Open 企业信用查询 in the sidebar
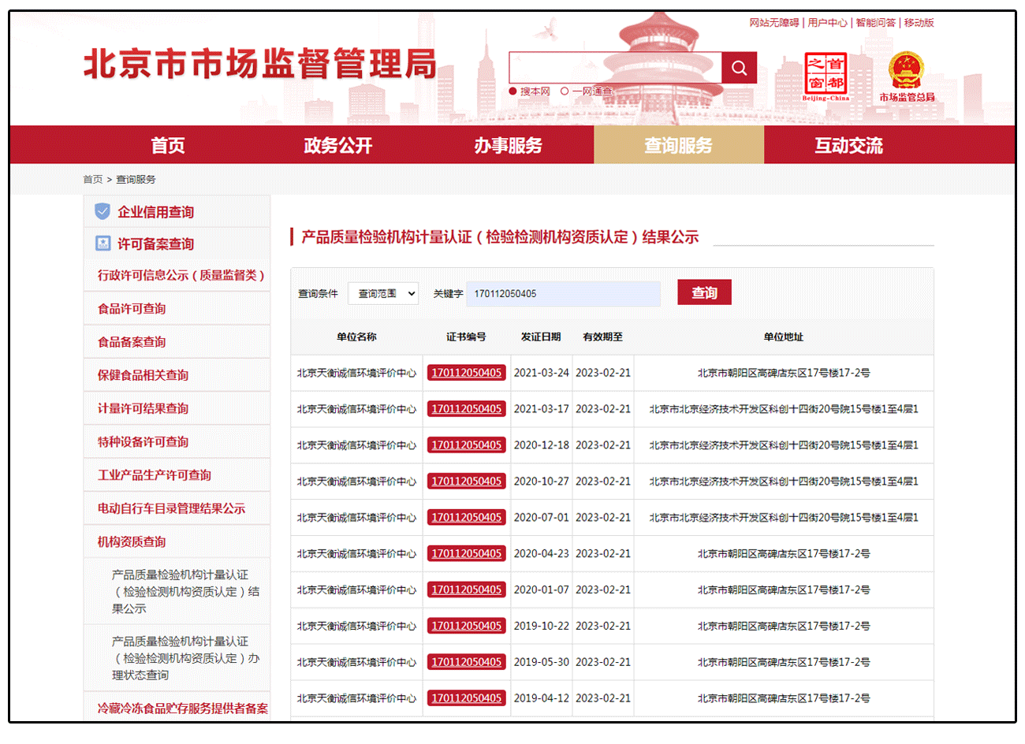This screenshot has height=744, width=1025. click(x=155, y=211)
